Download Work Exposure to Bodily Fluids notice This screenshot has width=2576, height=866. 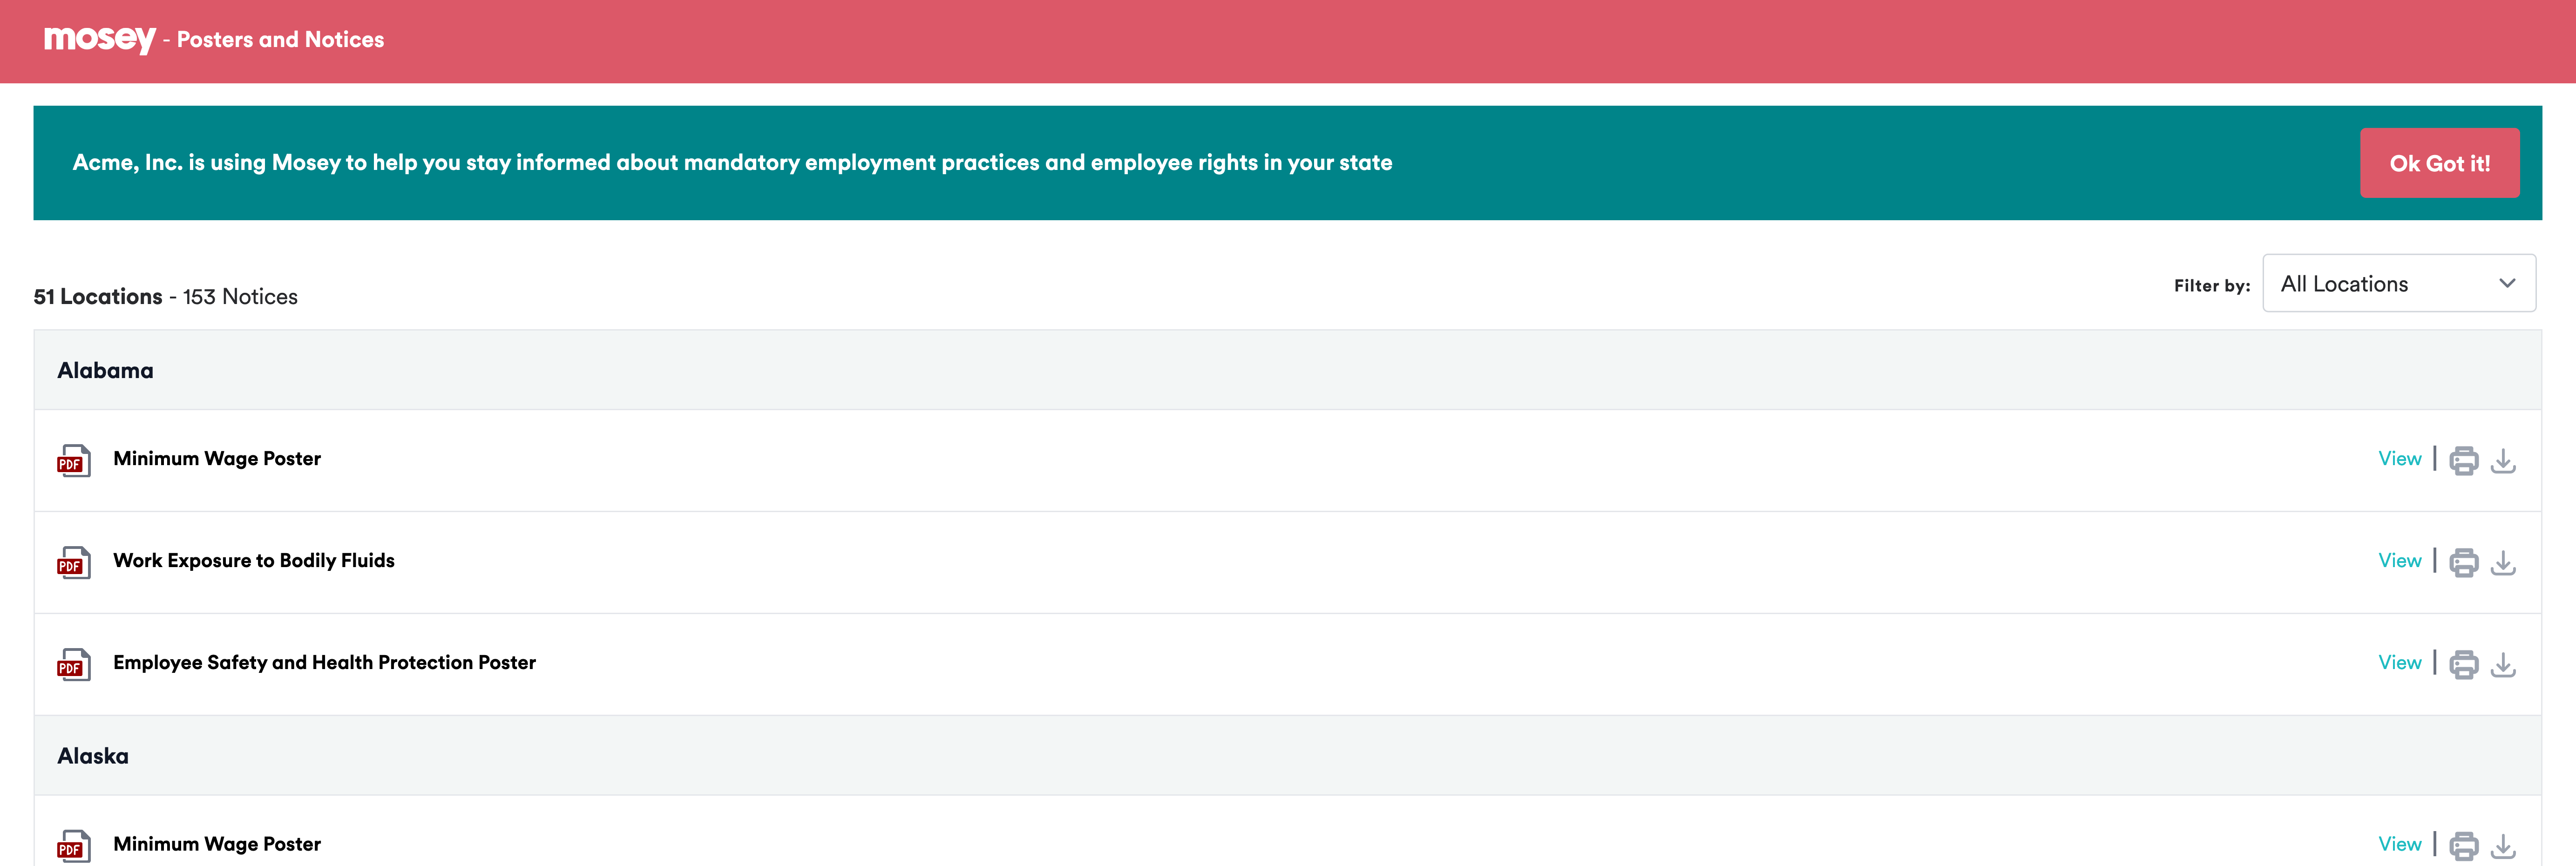coord(2502,563)
